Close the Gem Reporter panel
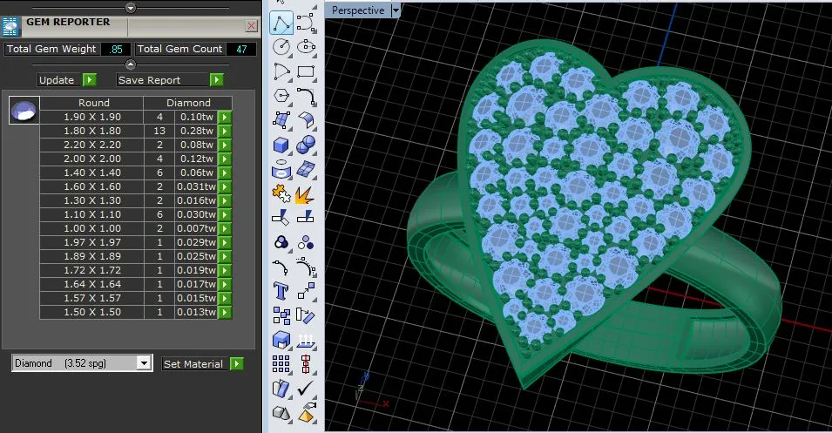The width and height of the screenshot is (832, 433). [x=252, y=25]
